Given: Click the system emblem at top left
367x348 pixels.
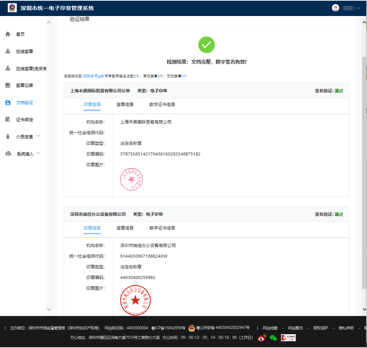Looking at the screenshot, I should tap(12, 7).
